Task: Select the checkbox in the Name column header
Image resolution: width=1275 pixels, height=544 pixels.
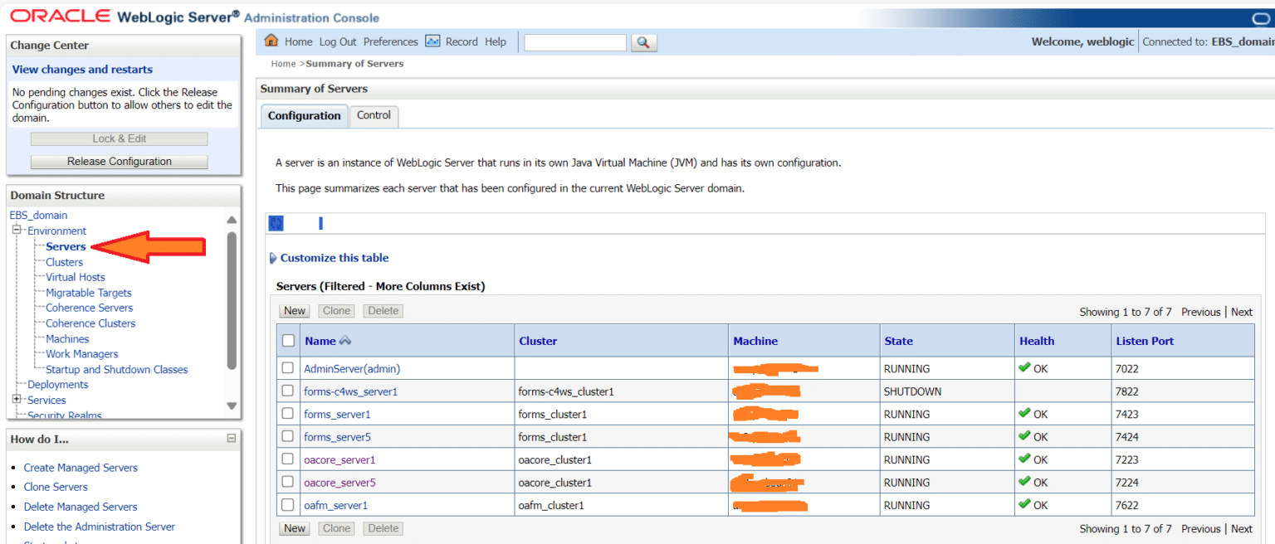Action: (286, 340)
